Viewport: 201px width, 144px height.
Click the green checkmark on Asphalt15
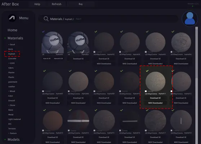pos(96,110)
